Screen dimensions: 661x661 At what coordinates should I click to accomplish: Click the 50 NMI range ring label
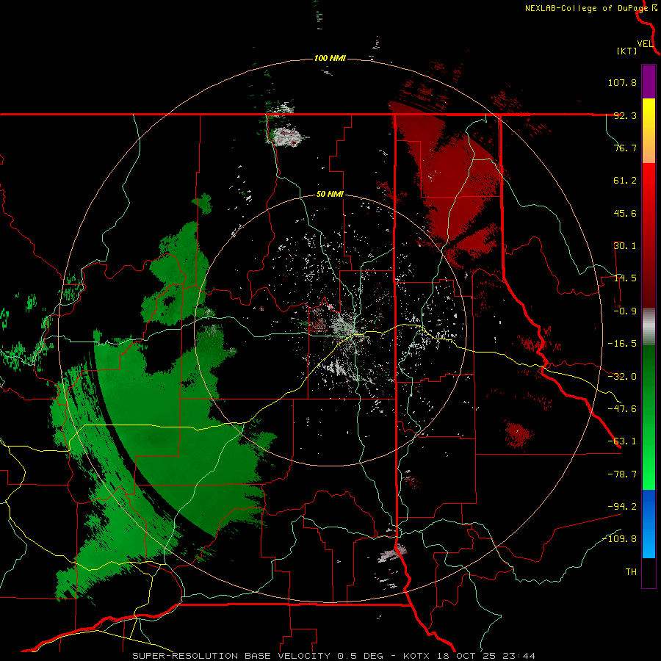coord(330,195)
